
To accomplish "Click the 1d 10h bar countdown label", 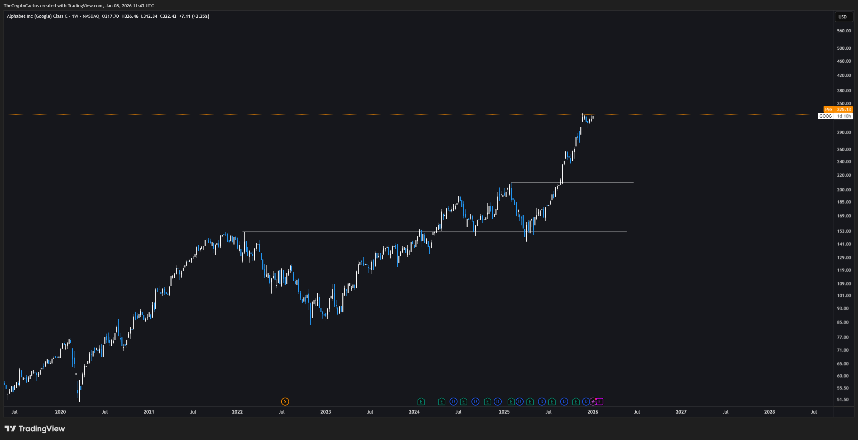I will [844, 116].
